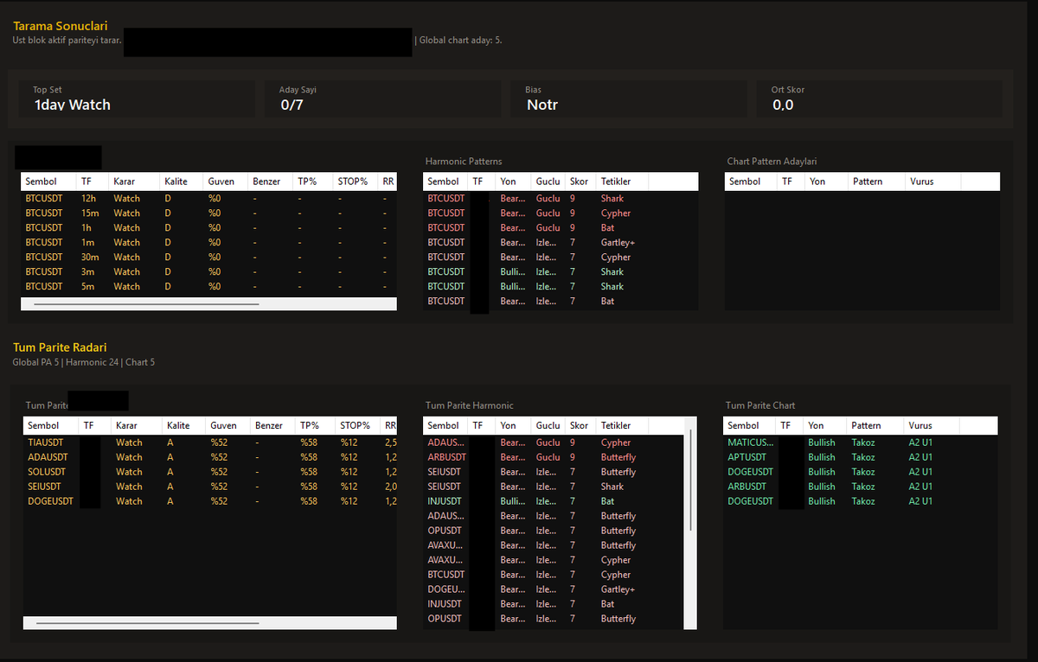Select the BTCUSDT 30m row
1038x662 pixels.
point(208,257)
